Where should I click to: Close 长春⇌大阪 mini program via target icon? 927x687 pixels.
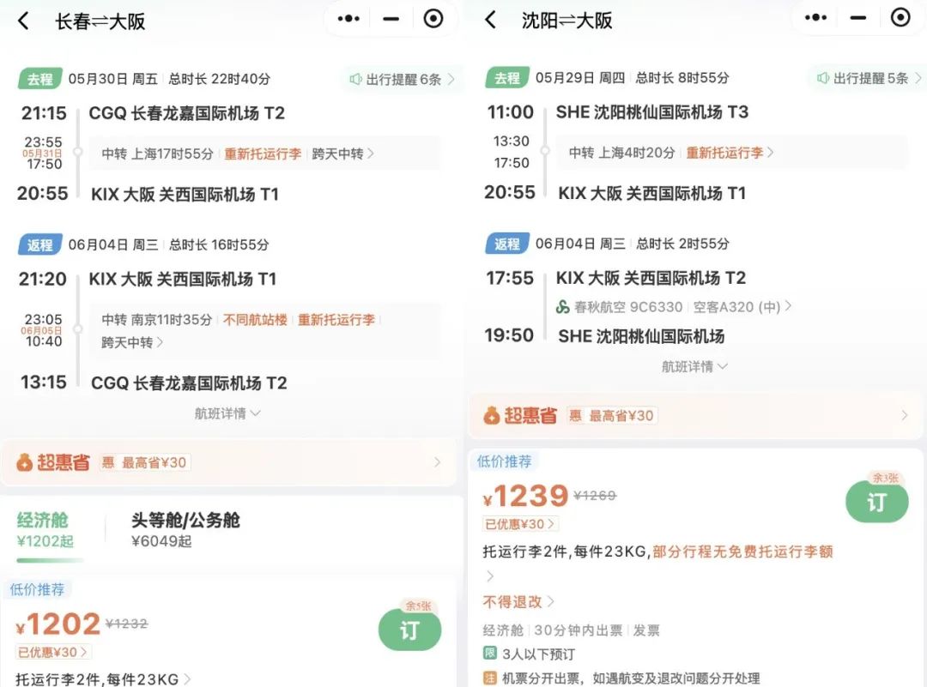[433, 19]
